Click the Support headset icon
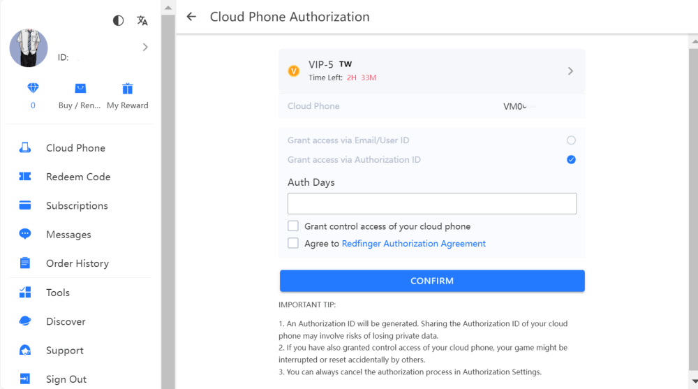 (x=25, y=350)
